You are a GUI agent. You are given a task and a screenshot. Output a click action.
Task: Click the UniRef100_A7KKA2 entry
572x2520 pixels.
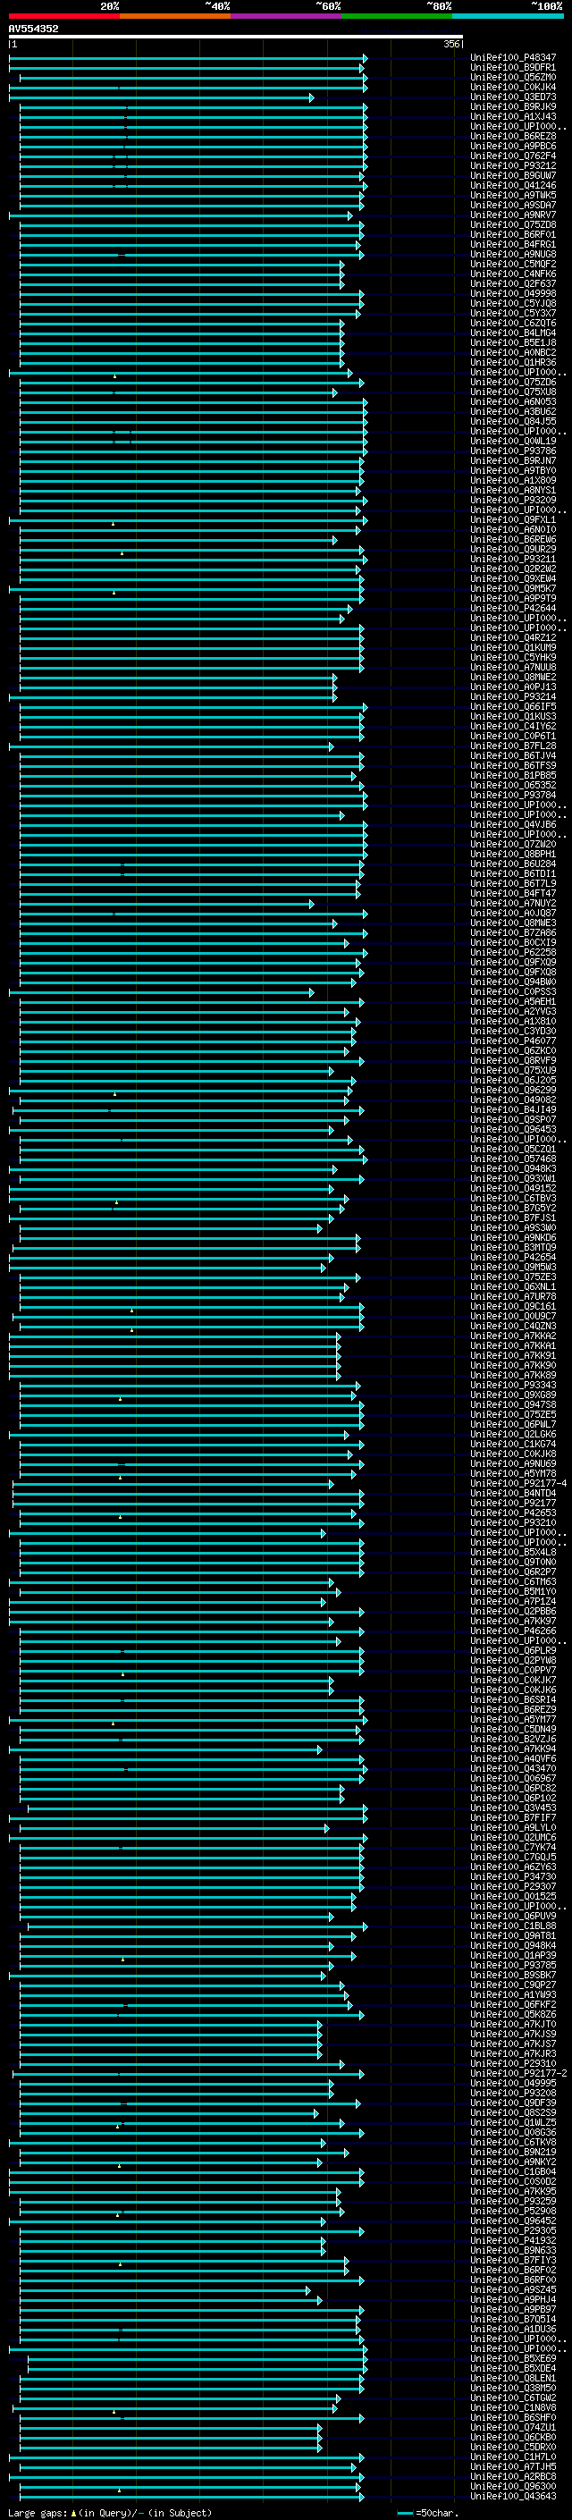click(513, 1336)
